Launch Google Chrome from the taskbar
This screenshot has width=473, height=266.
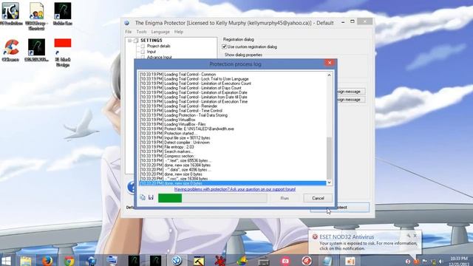69,261
